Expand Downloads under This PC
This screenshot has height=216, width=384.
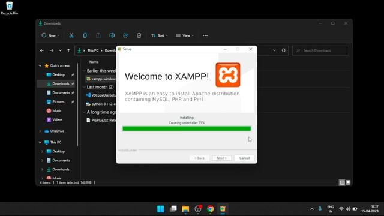pyautogui.click(x=42, y=169)
